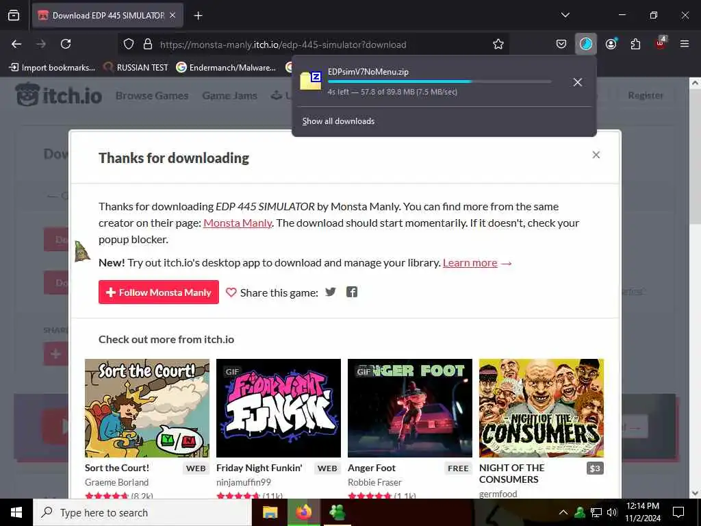Open Graeme Borland author link
701x526 pixels.
tap(116, 482)
